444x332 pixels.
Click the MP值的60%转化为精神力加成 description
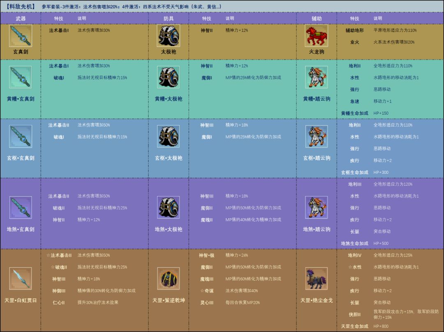tap(253, 279)
